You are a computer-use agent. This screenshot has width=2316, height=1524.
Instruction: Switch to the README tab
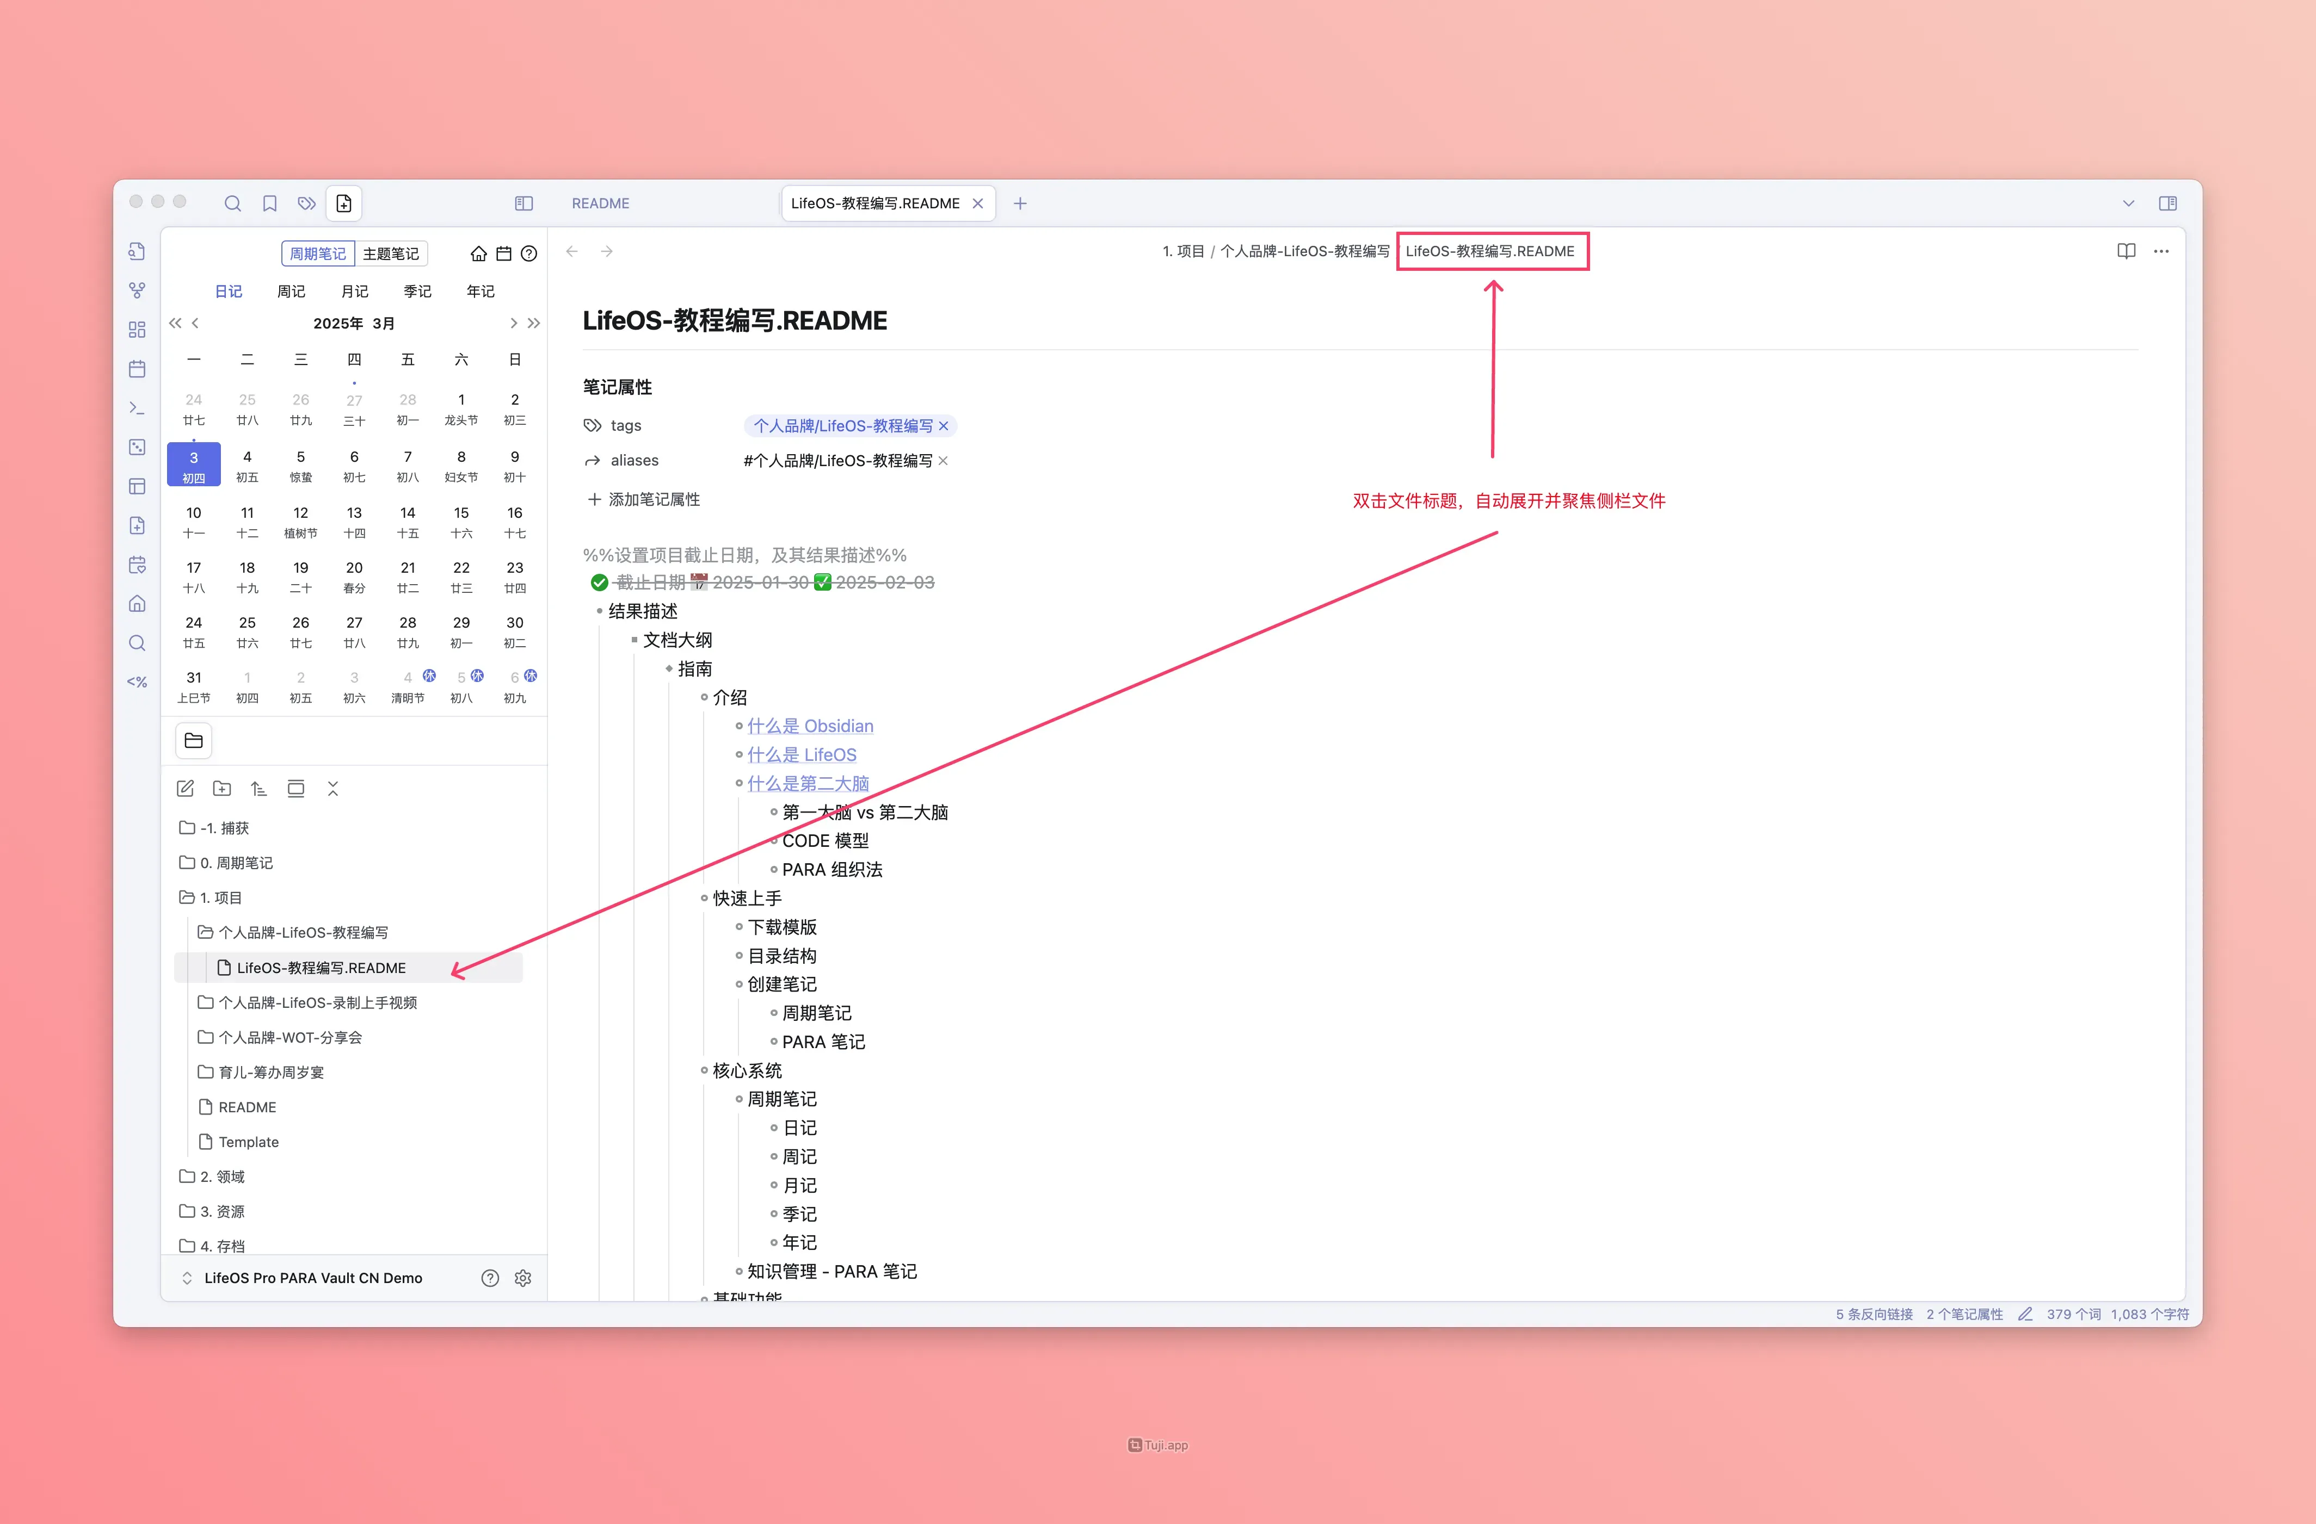coord(600,203)
